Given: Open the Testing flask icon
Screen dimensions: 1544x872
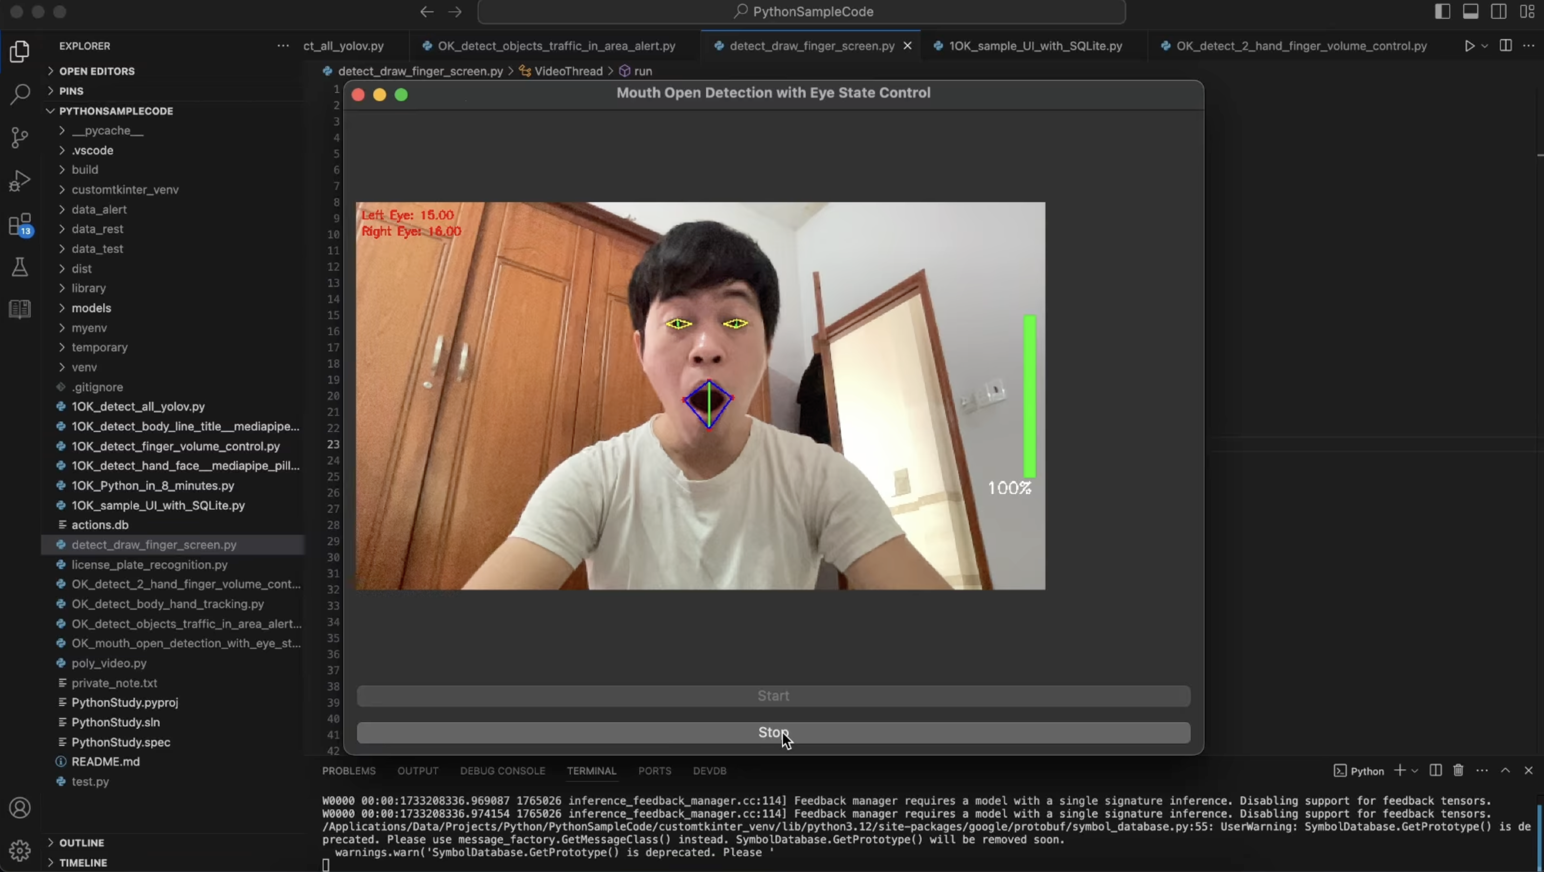Looking at the screenshot, I should [20, 267].
